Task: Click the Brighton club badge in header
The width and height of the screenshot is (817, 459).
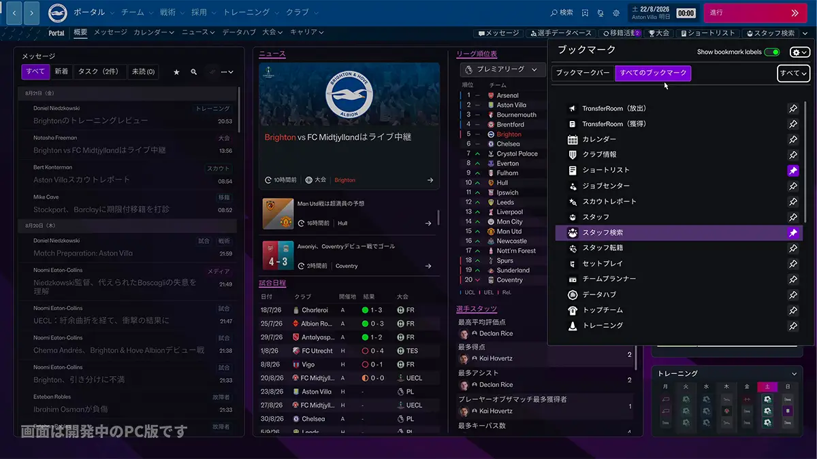Action: 57,13
